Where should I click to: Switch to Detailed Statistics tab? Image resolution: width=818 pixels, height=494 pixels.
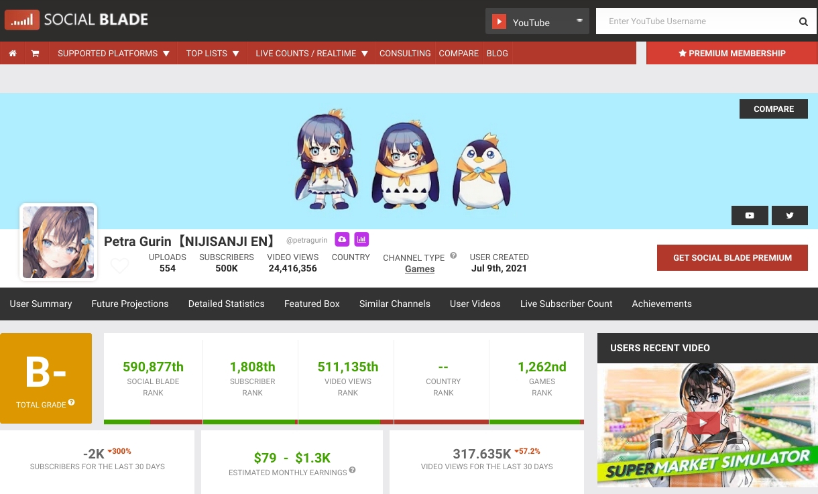(x=227, y=304)
